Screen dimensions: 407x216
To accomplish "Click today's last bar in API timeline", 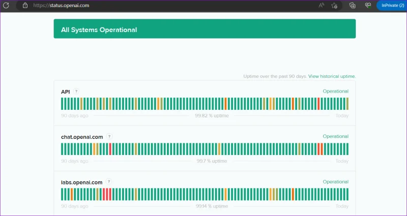I will coord(347,104).
